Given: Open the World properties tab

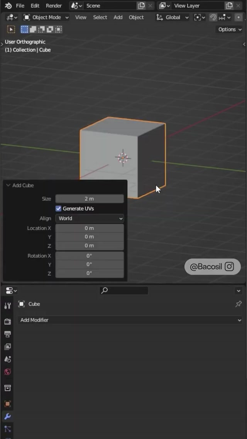Looking at the screenshot, I should pos(7,372).
